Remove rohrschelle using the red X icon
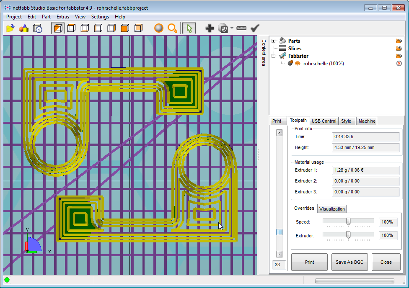Viewport: 409px width, 288px height. (x=399, y=63)
